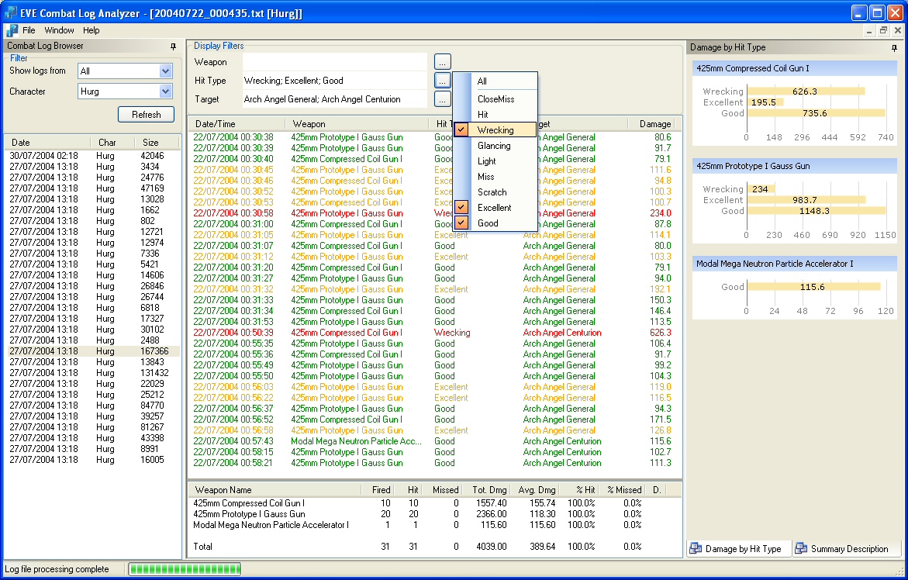Check CloseMiss in the hit type list
This screenshot has width=908, height=580.
495,99
